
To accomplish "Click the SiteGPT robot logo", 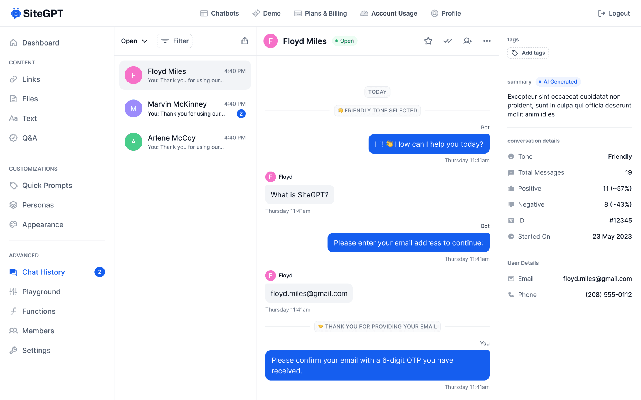I will (x=16, y=13).
